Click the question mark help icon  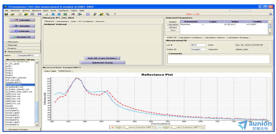tap(115, 14)
